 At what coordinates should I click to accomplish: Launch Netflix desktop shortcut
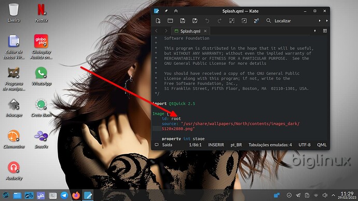point(42,13)
